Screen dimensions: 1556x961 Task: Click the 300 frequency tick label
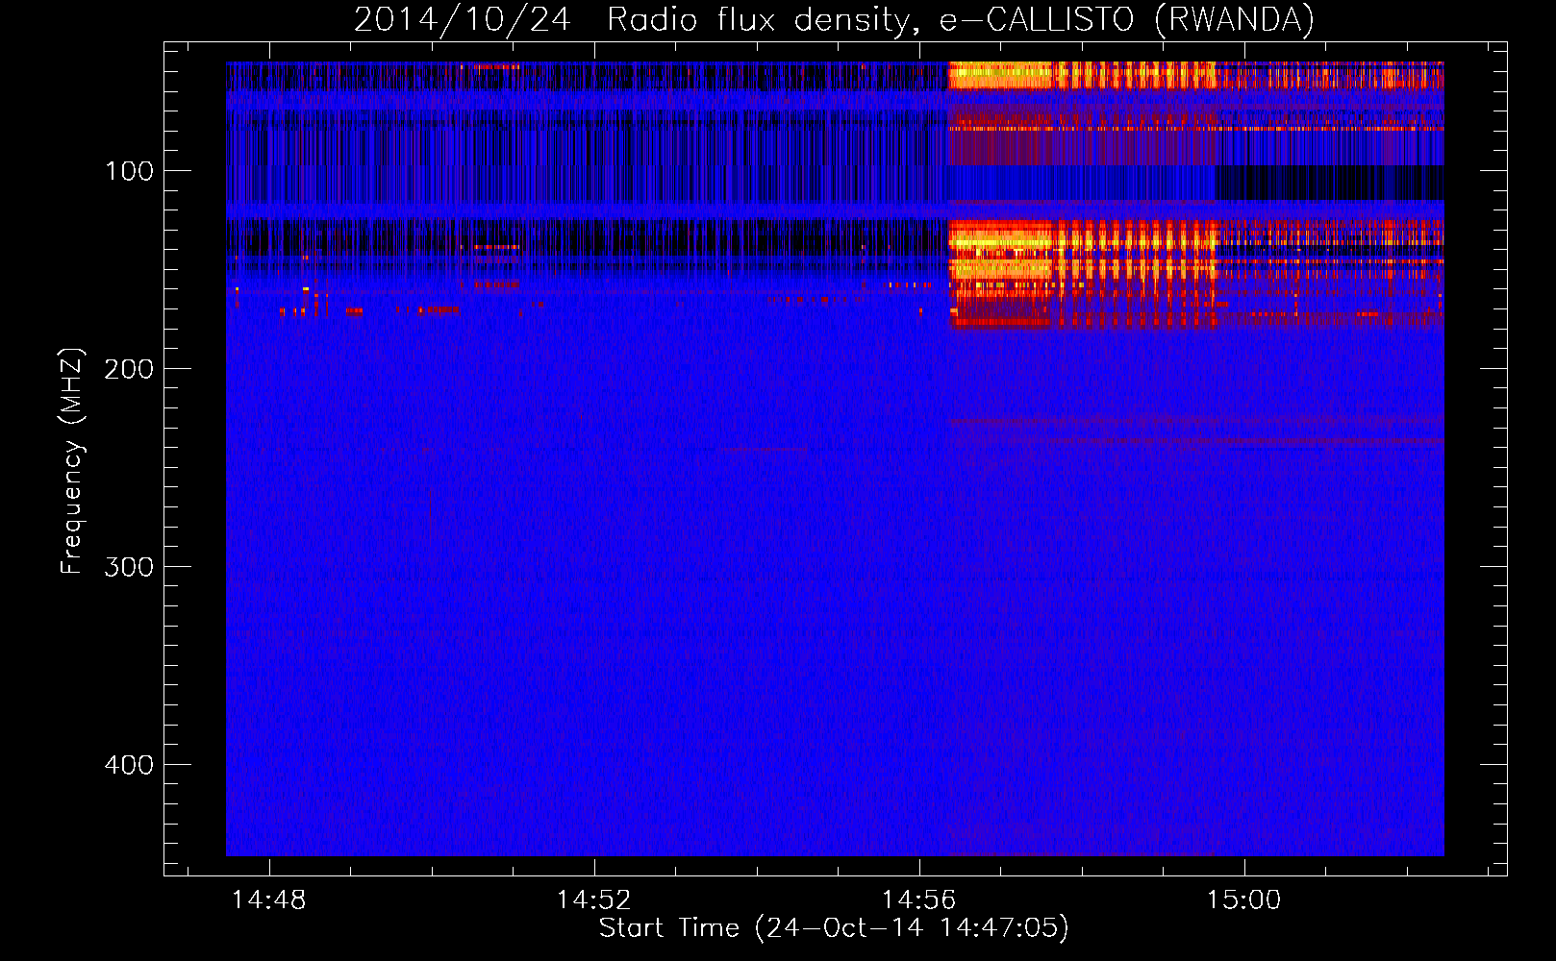click(x=129, y=567)
